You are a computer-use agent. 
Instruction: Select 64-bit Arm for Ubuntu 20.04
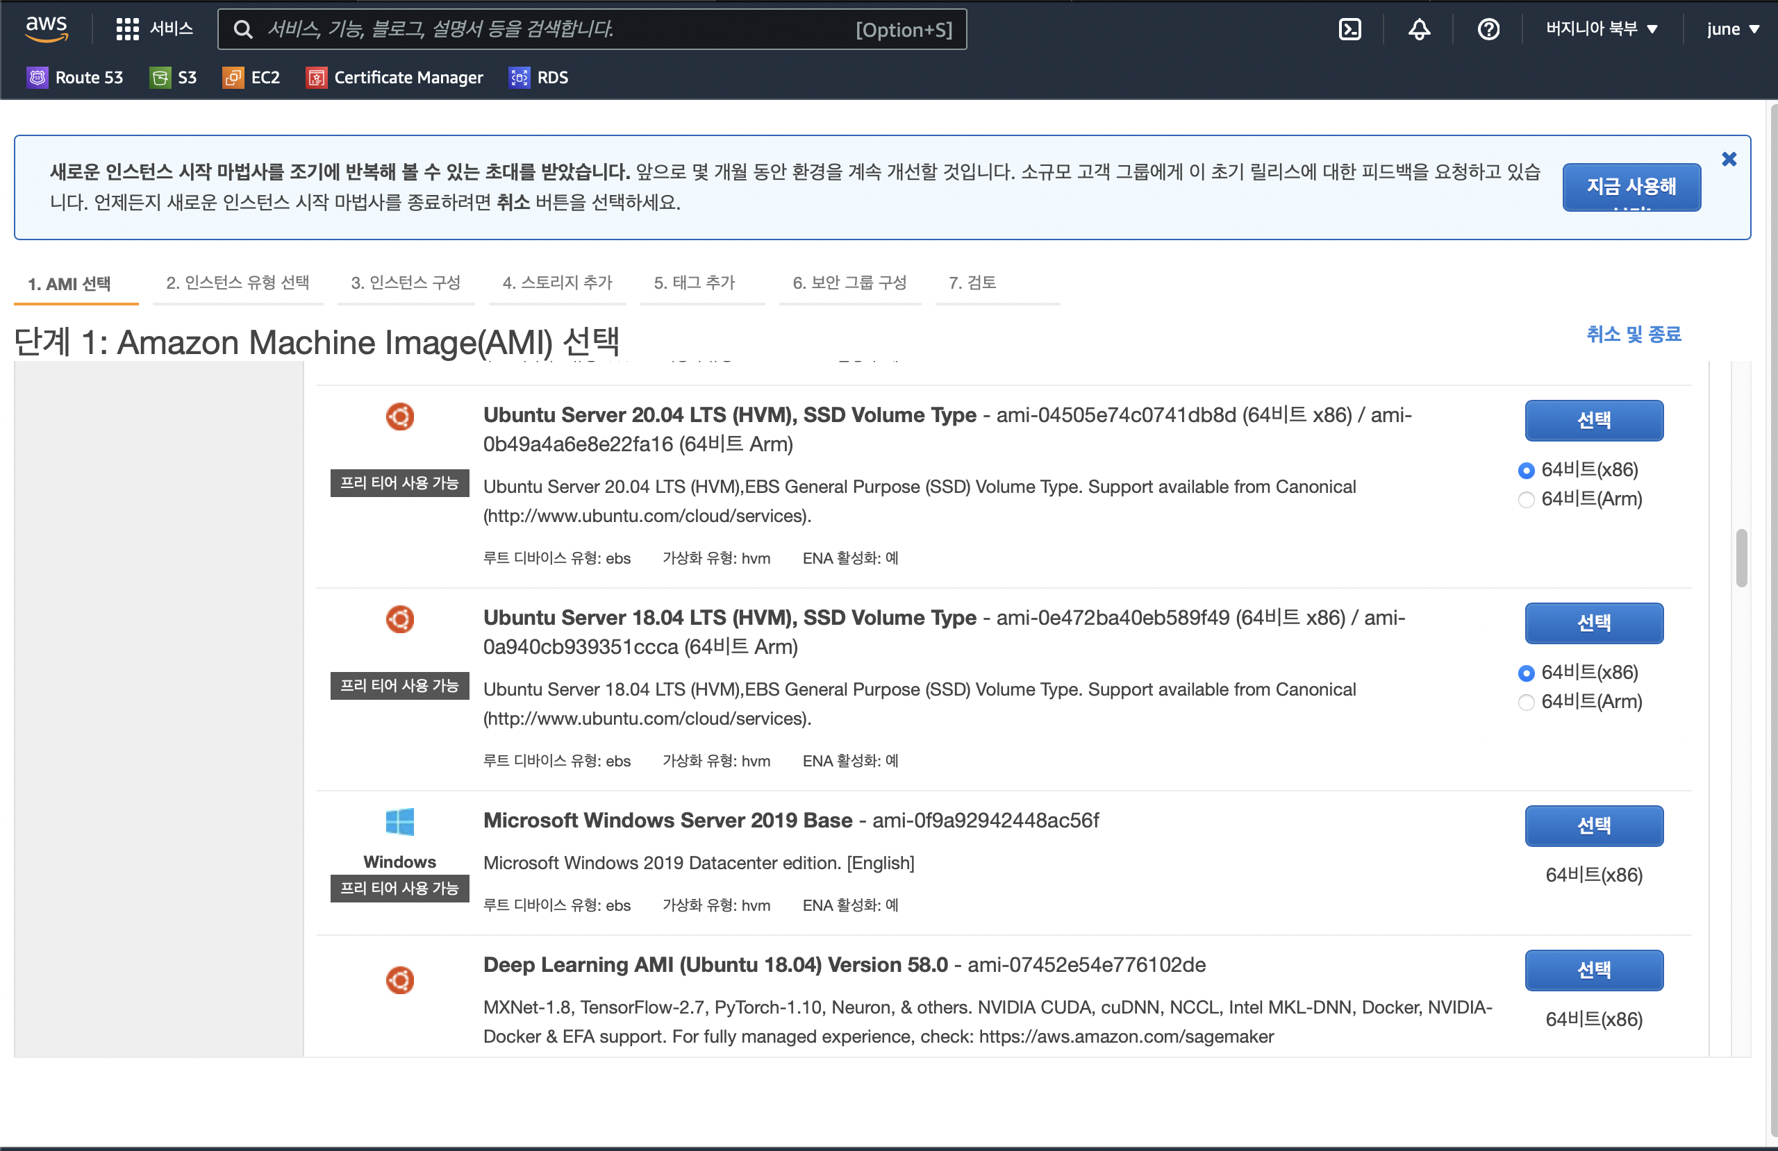pyautogui.click(x=1527, y=500)
